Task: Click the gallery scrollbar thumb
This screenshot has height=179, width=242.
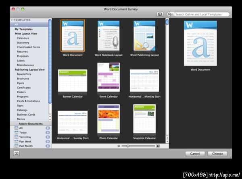Action: point(167,22)
